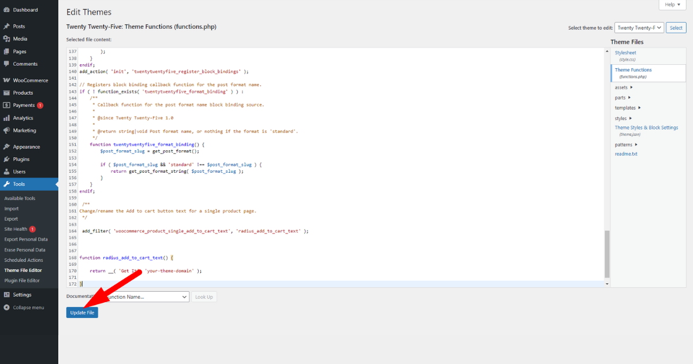The height and width of the screenshot is (364, 693).
Task: Expand the patterns folder
Action: (x=626, y=144)
